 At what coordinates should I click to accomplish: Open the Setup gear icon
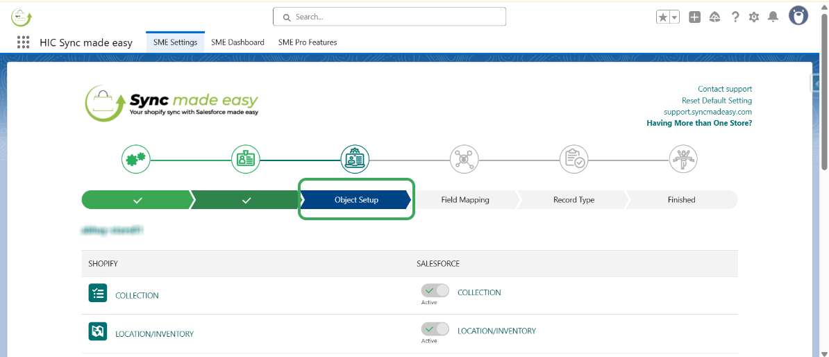[x=754, y=17]
